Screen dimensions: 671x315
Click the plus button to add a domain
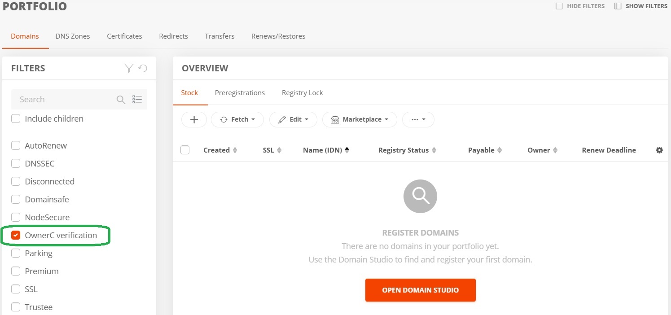point(194,119)
